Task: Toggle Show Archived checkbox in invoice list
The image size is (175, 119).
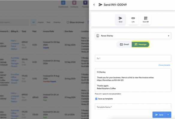Action: pos(68,22)
